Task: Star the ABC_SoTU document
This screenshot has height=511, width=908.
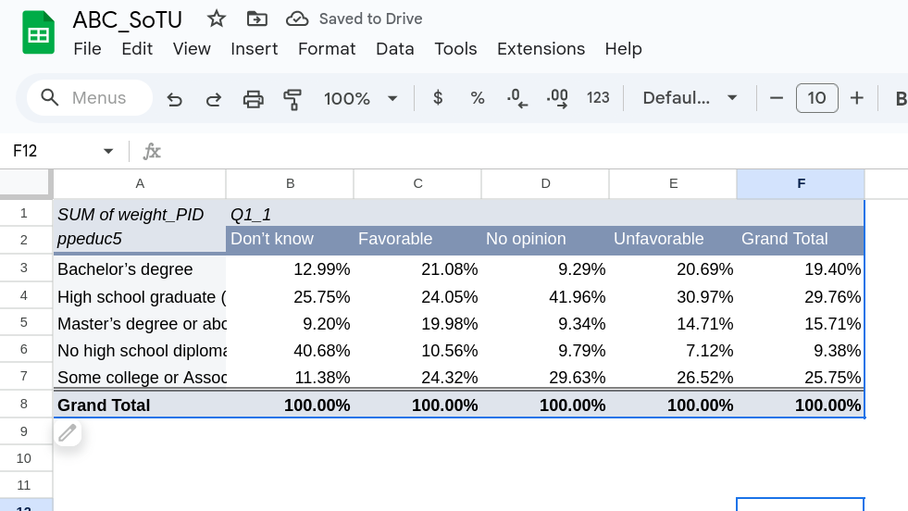Action: [x=217, y=19]
